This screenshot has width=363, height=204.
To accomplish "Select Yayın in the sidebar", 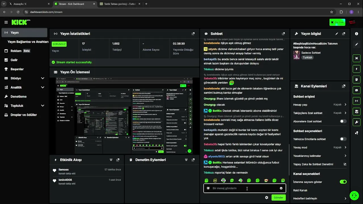I will [x=24, y=33].
